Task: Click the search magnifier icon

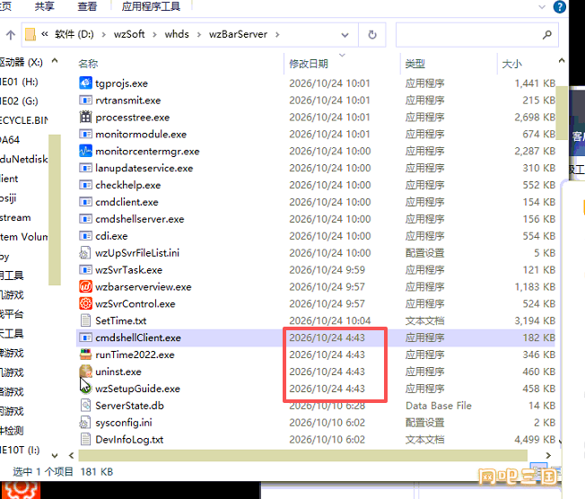Action: [x=547, y=35]
